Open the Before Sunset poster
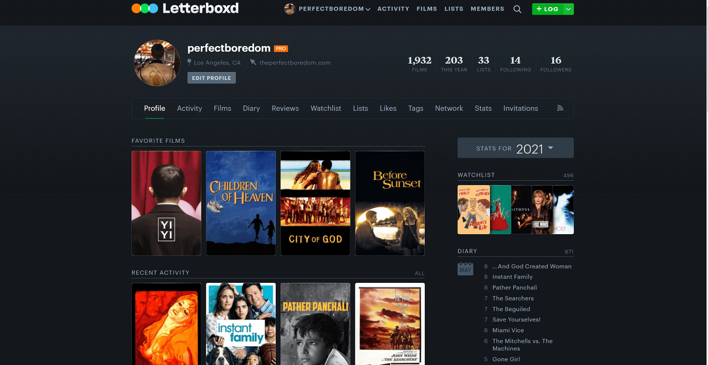The width and height of the screenshot is (708, 365). coord(390,203)
